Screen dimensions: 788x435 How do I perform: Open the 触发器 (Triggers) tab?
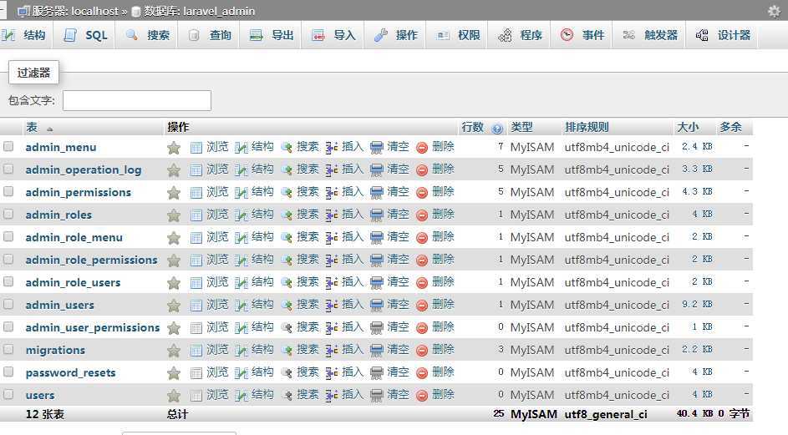pyautogui.click(x=650, y=35)
